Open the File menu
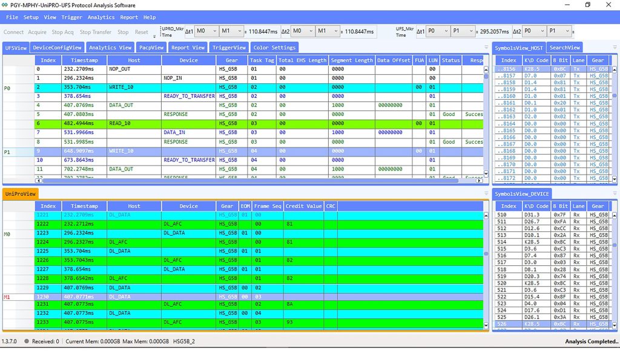This screenshot has height=351, width=620. point(12,18)
